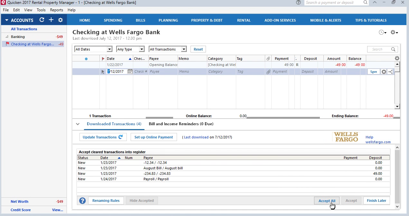Collapse the Banking group in sidebar
Image resolution: width=409 pixels, height=216 pixels.
(x=7, y=37)
